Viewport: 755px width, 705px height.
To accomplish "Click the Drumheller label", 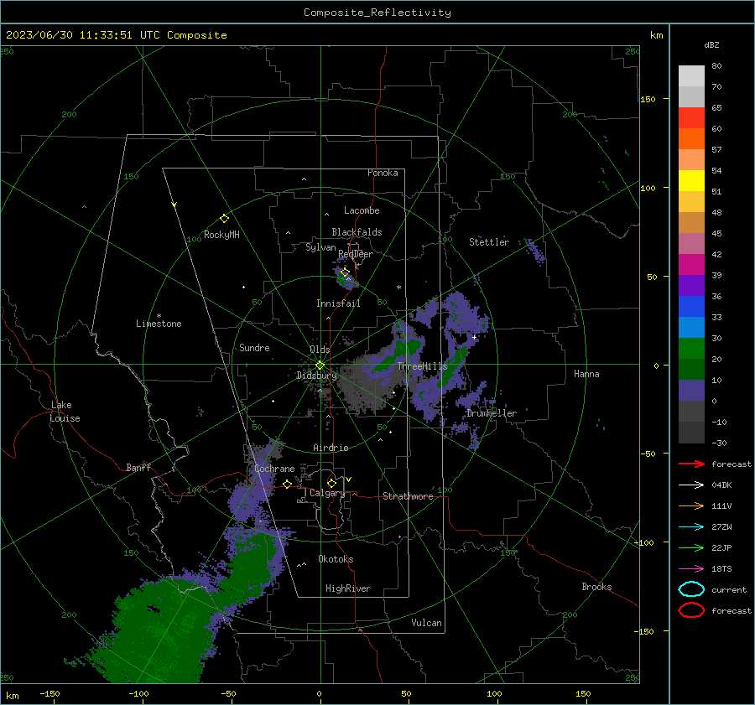I will [492, 413].
